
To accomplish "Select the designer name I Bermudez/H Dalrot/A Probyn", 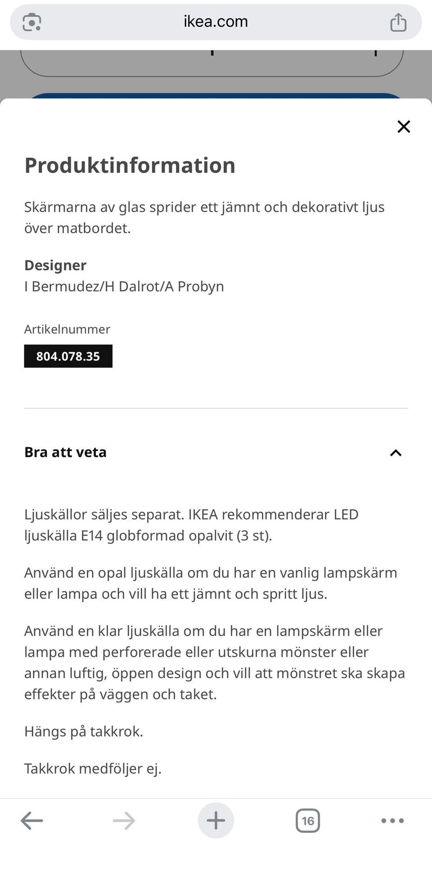I will point(124,287).
